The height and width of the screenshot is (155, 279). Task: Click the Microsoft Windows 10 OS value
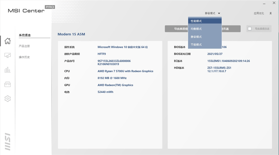(x=123, y=47)
